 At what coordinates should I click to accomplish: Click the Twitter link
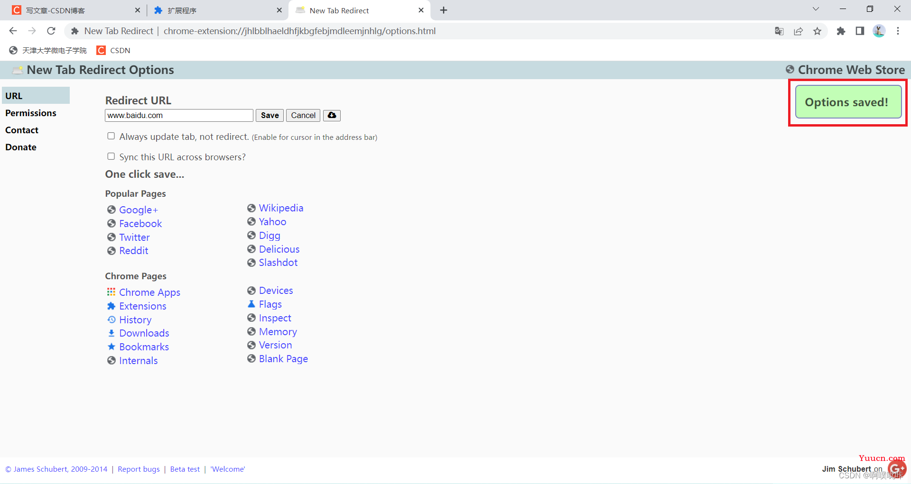click(x=134, y=237)
